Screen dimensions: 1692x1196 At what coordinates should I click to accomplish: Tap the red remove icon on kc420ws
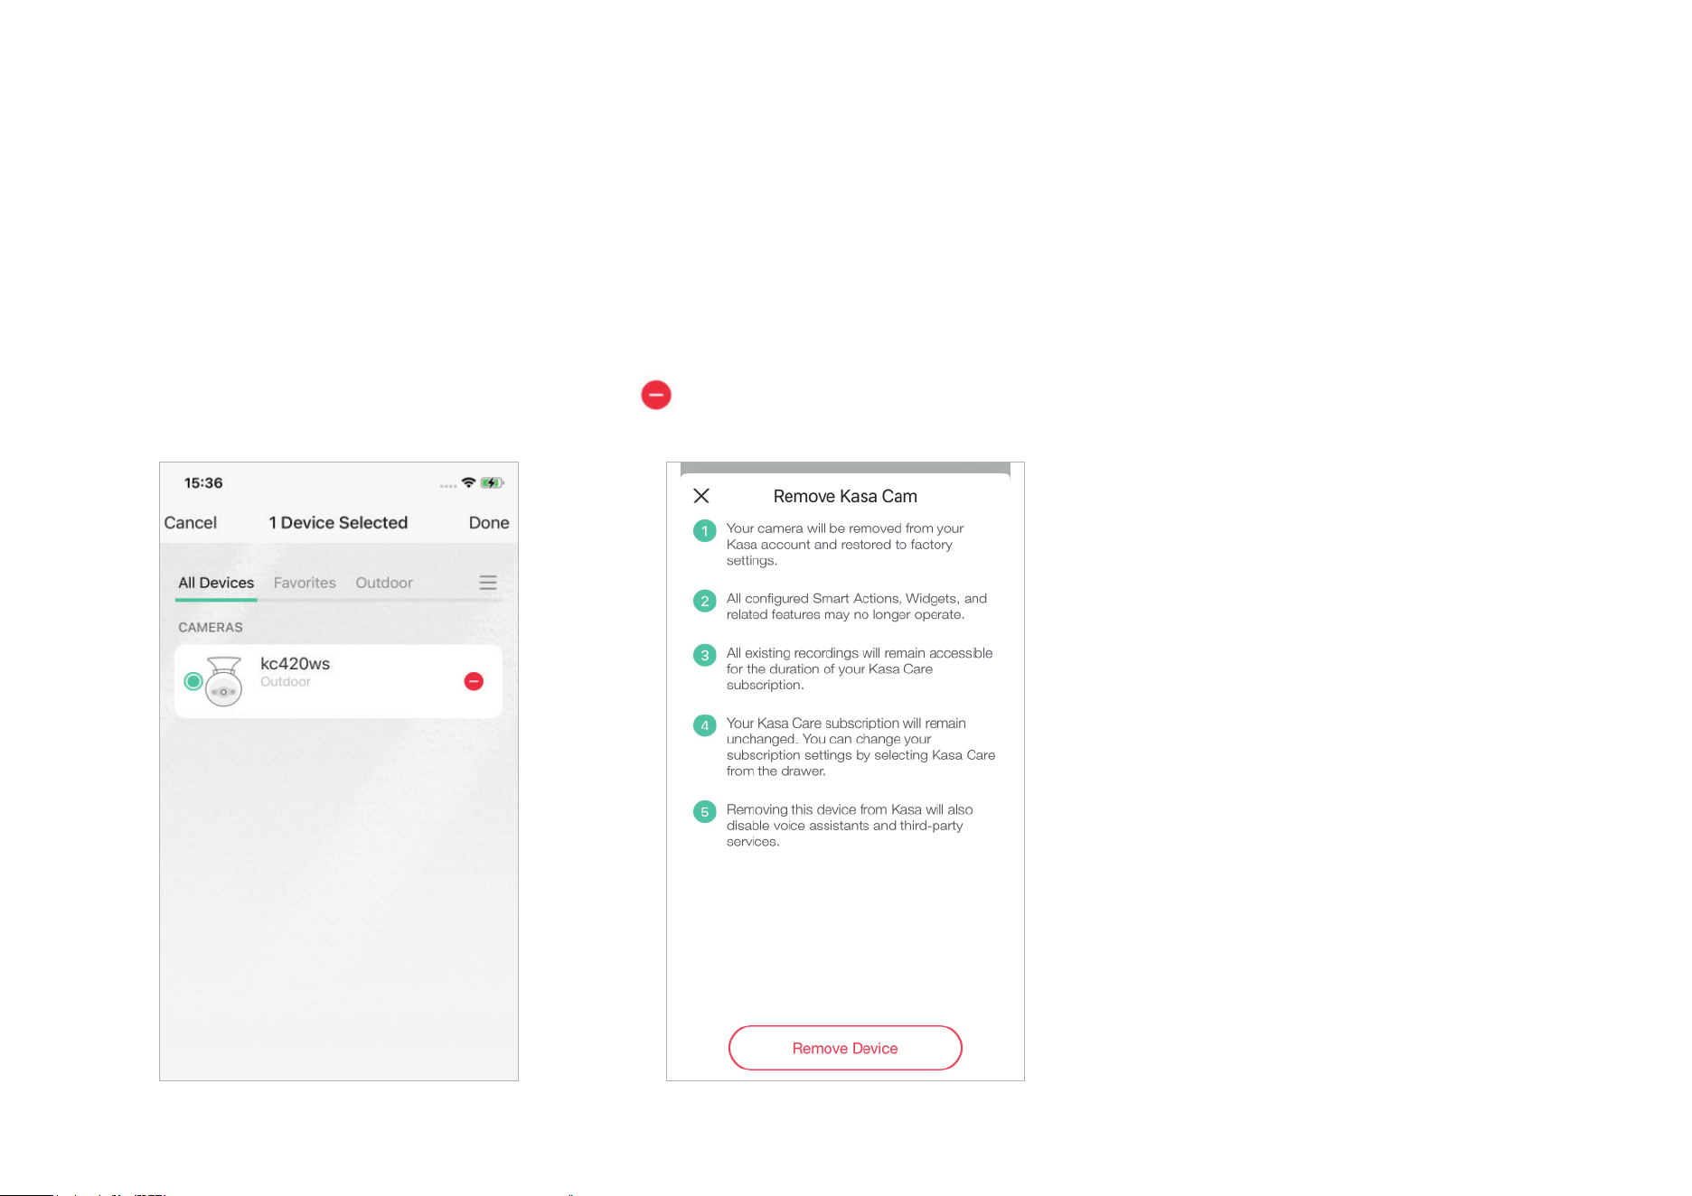[474, 681]
